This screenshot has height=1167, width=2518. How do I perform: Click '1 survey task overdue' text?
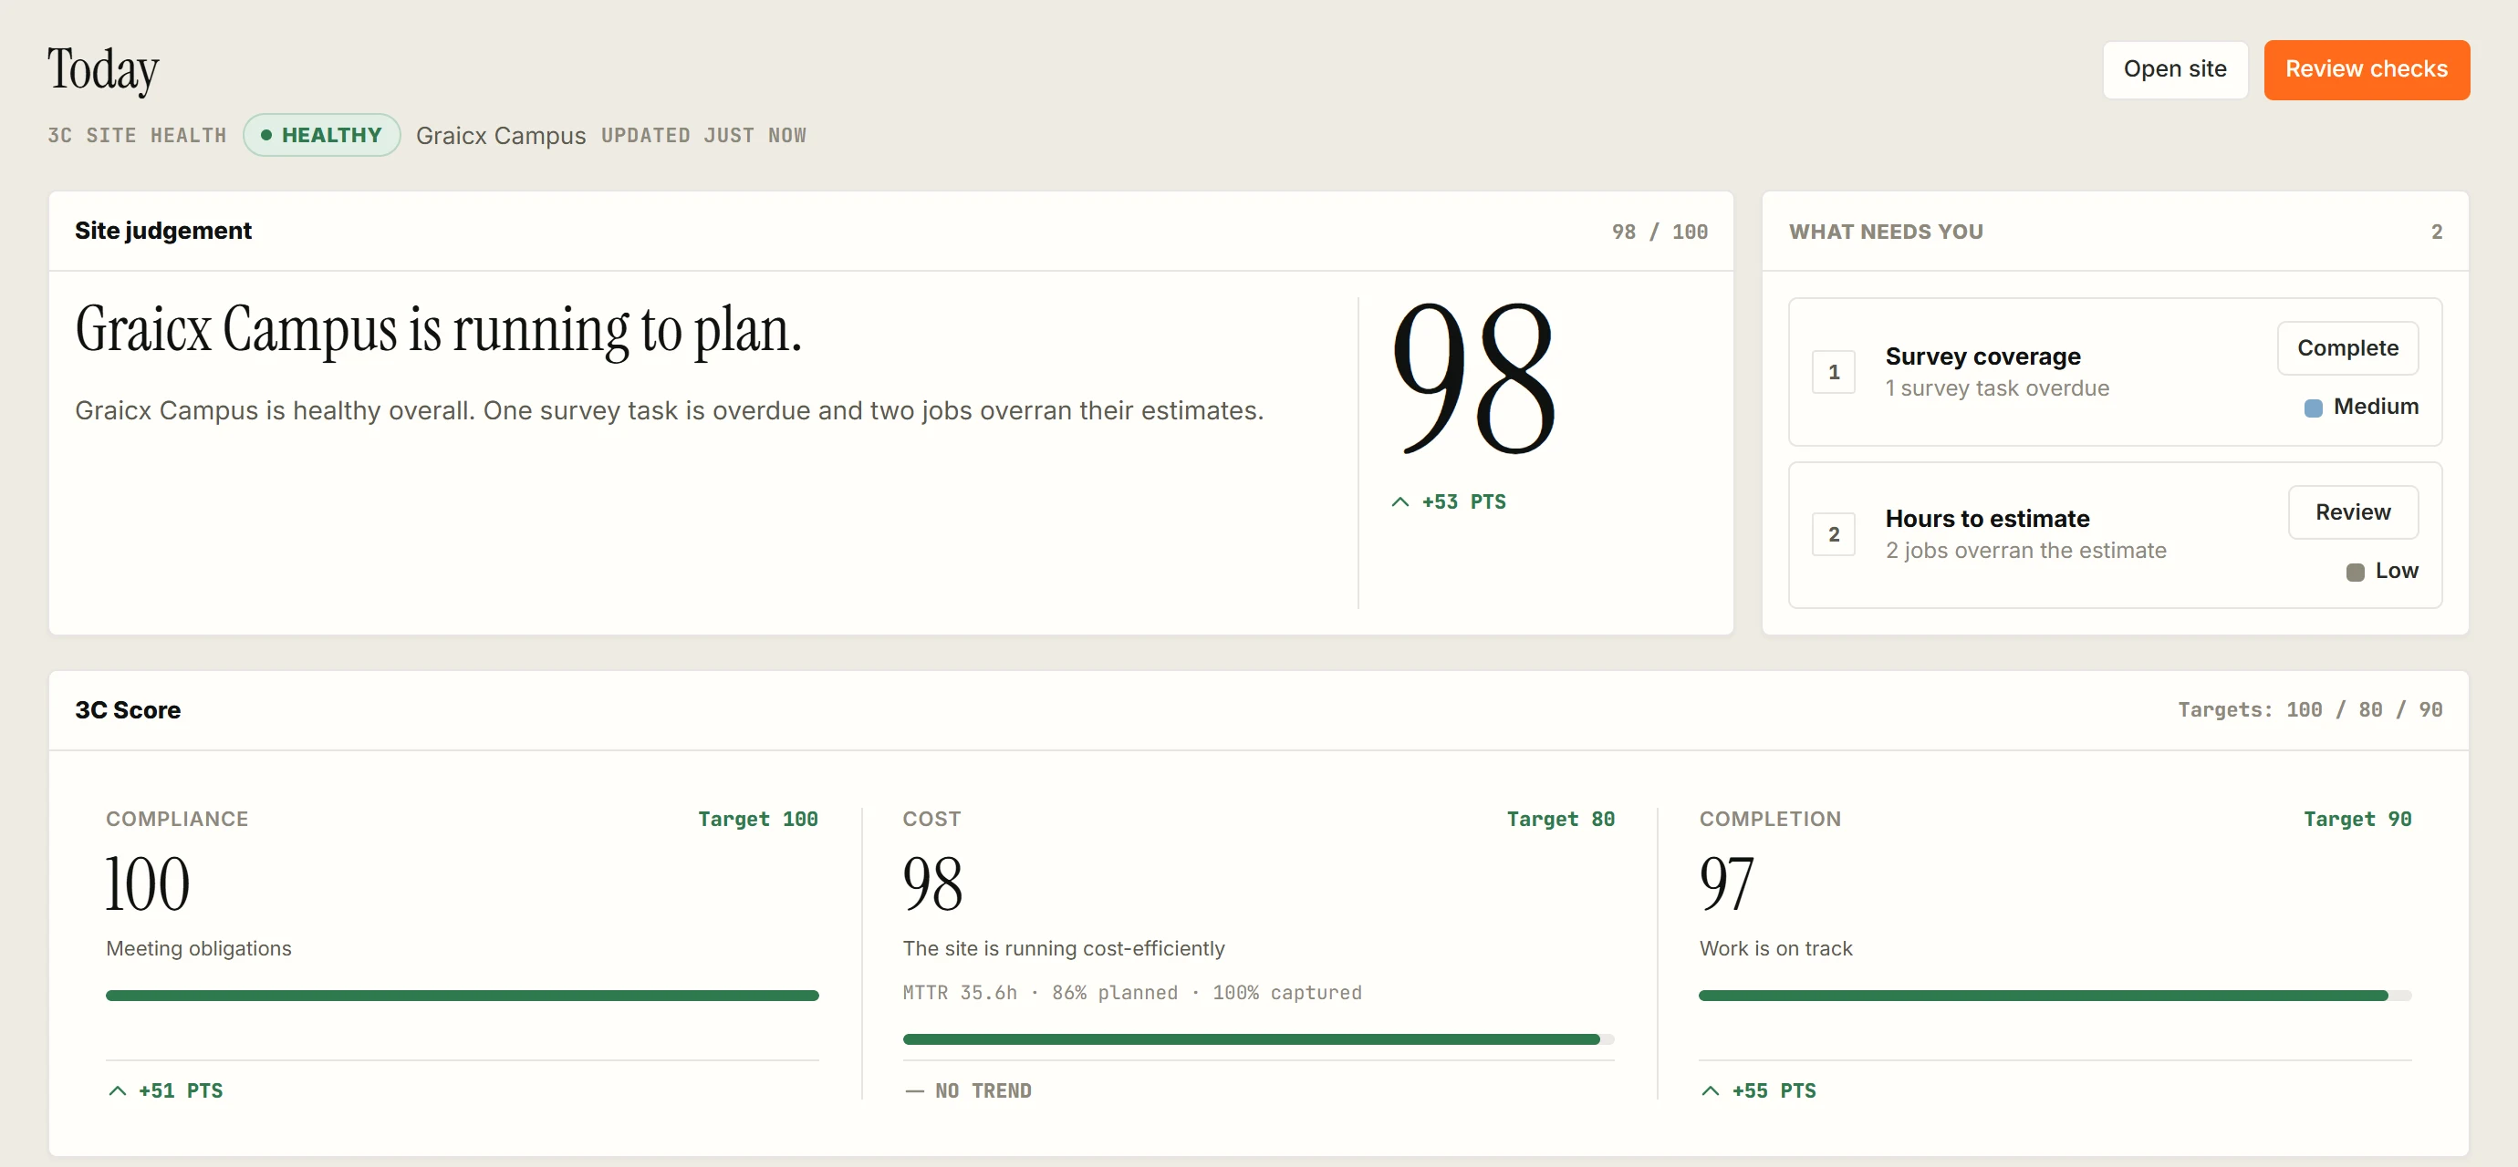pyautogui.click(x=1997, y=388)
